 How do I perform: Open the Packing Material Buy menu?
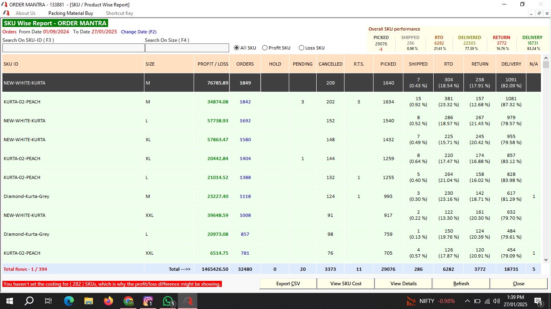(x=71, y=13)
